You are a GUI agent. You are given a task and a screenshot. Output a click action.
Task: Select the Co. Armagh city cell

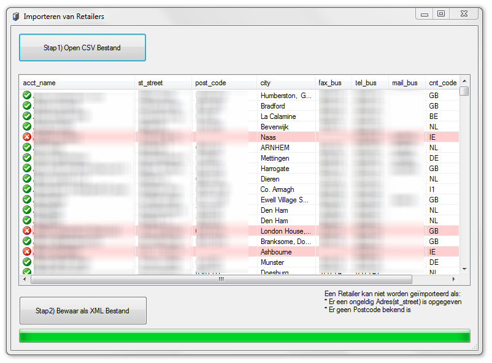pyautogui.click(x=285, y=189)
